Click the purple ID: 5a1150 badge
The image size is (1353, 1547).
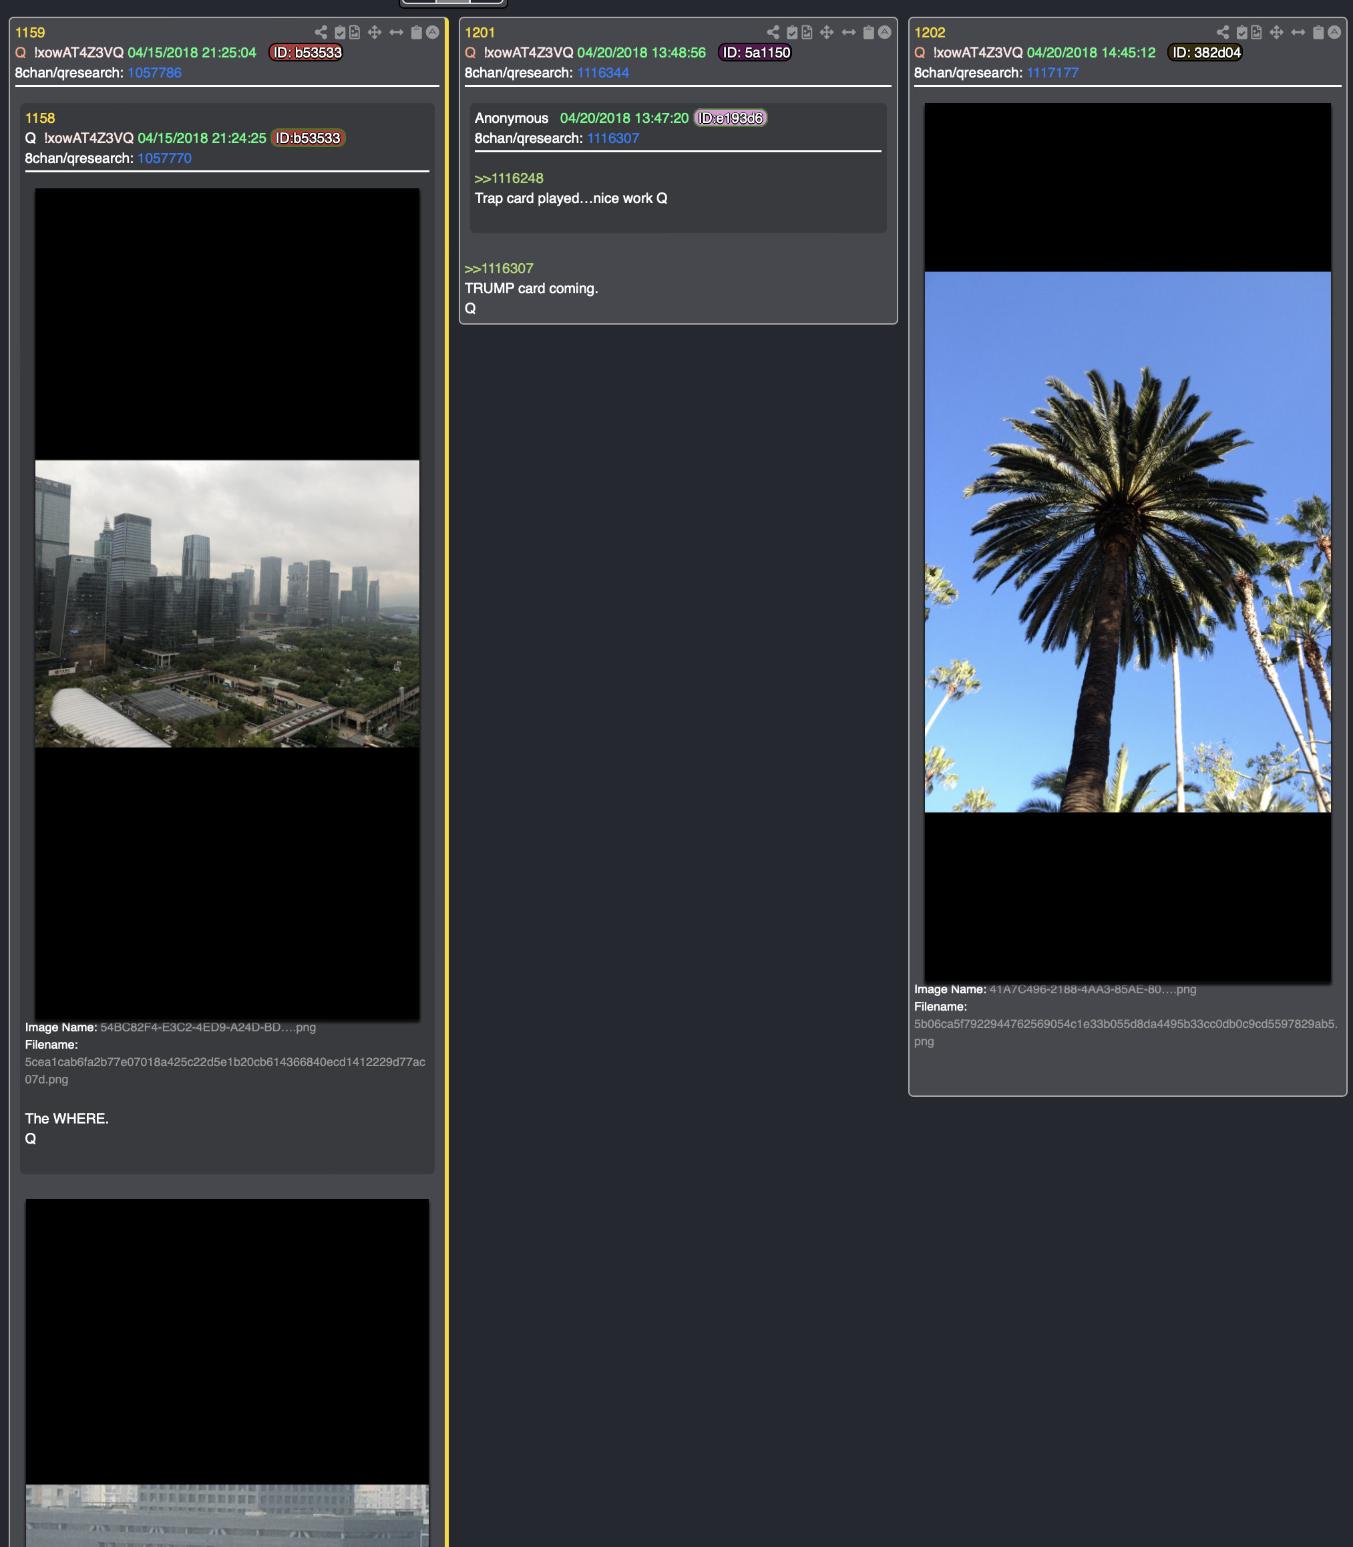pyautogui.click(x=755, y=53)
